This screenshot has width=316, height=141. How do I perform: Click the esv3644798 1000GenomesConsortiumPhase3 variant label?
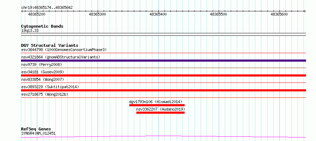tap(64, 50)
